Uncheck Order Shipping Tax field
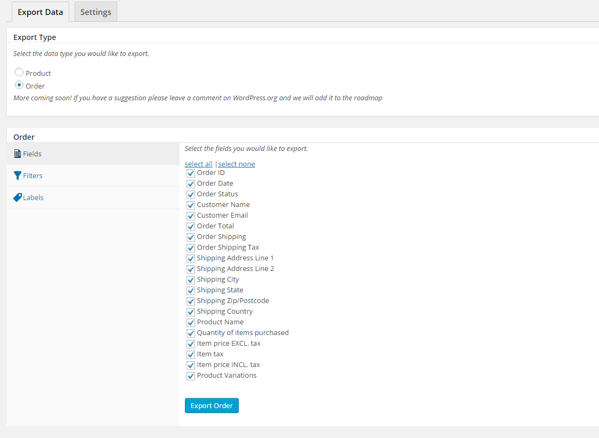This screenshot has height=438, width=599. (191, 248)
